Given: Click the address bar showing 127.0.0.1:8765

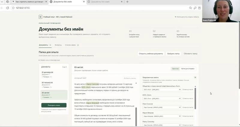Looking at the screenshot, I should (x=101, y=8).
